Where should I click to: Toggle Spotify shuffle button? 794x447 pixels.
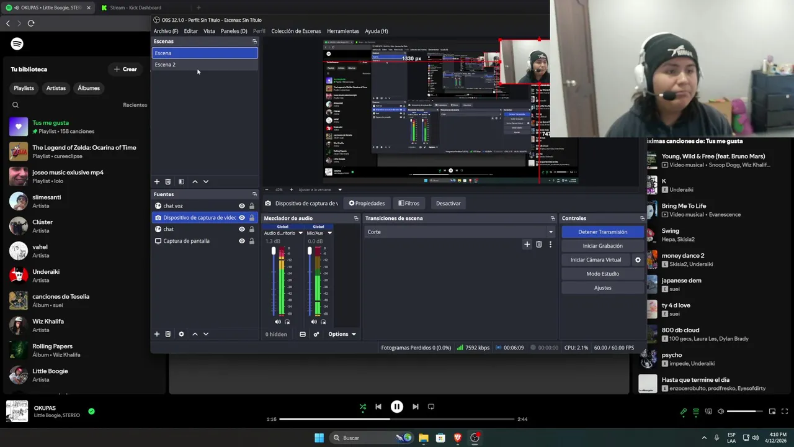(363, 407)
